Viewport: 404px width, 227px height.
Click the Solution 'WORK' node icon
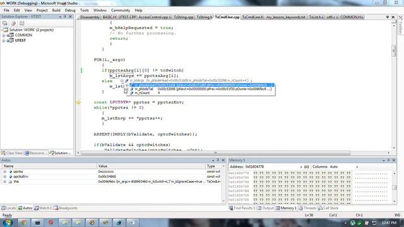tap(6, 30)
